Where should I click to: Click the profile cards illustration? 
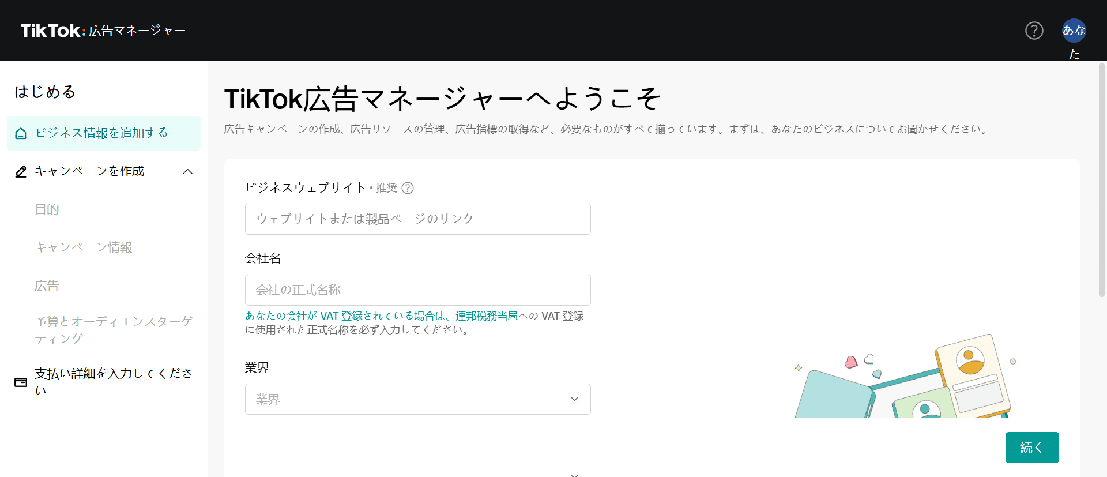(905, 376)
